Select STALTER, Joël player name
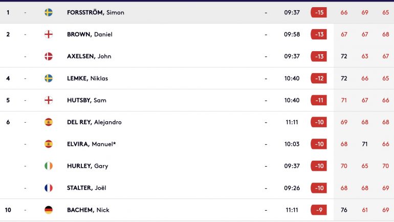 pyautogui.click(x=86, y=188)
